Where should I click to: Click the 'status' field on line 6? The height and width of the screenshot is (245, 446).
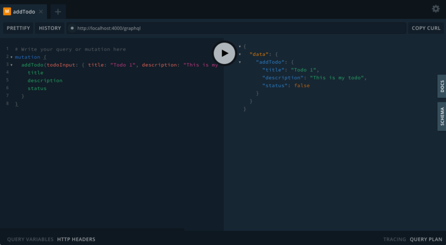click(x=37, y=88)
